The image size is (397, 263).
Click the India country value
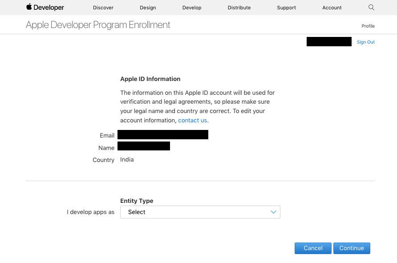coord(127,159)
